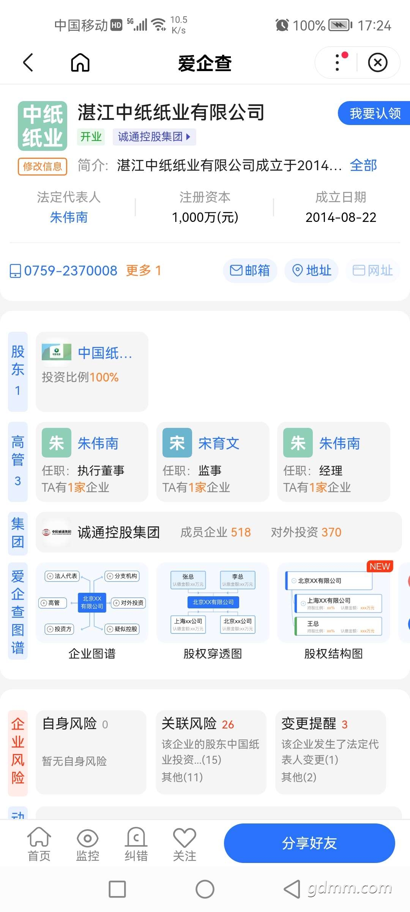This screenshot has width=410, height=912.
Task: Tap the back arrow icon
Action: pyautogui.click(x=28, y=63)
